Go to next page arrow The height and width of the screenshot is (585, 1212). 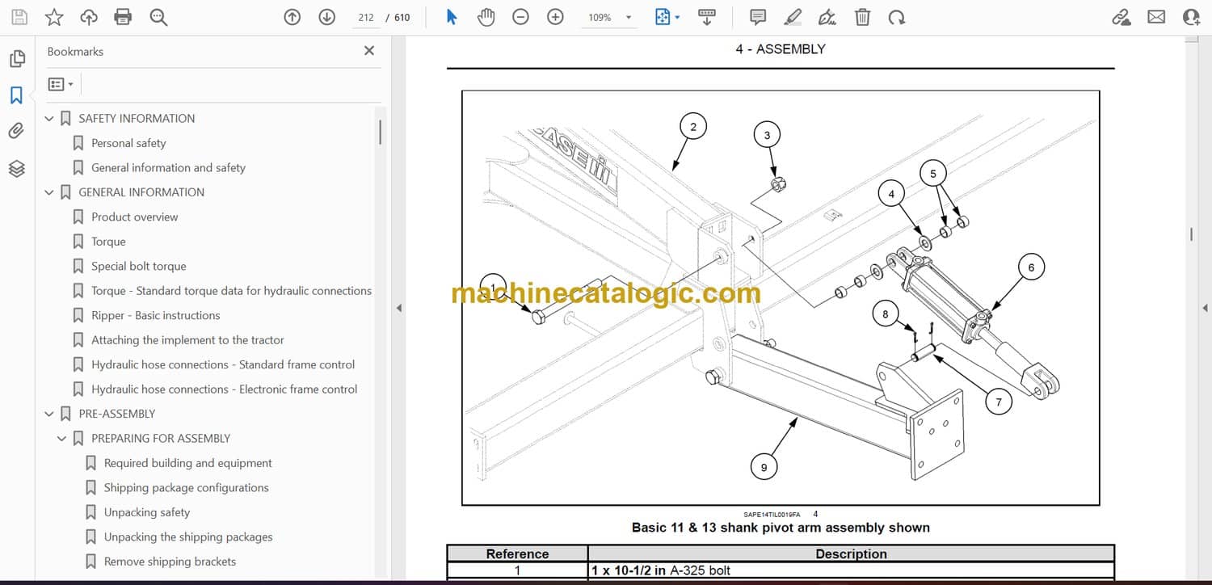point(327,17)
